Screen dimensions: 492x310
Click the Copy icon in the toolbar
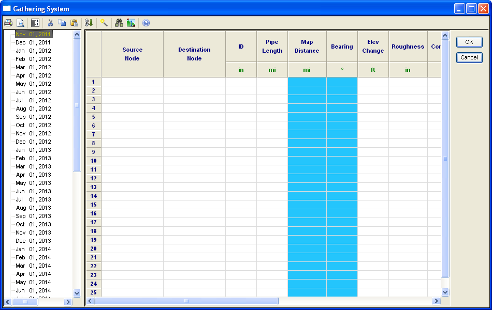click(62, 23)
